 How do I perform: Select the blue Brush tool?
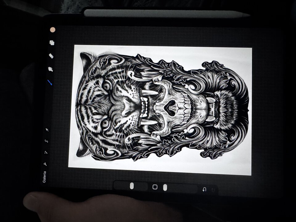(x=49, y=82)
